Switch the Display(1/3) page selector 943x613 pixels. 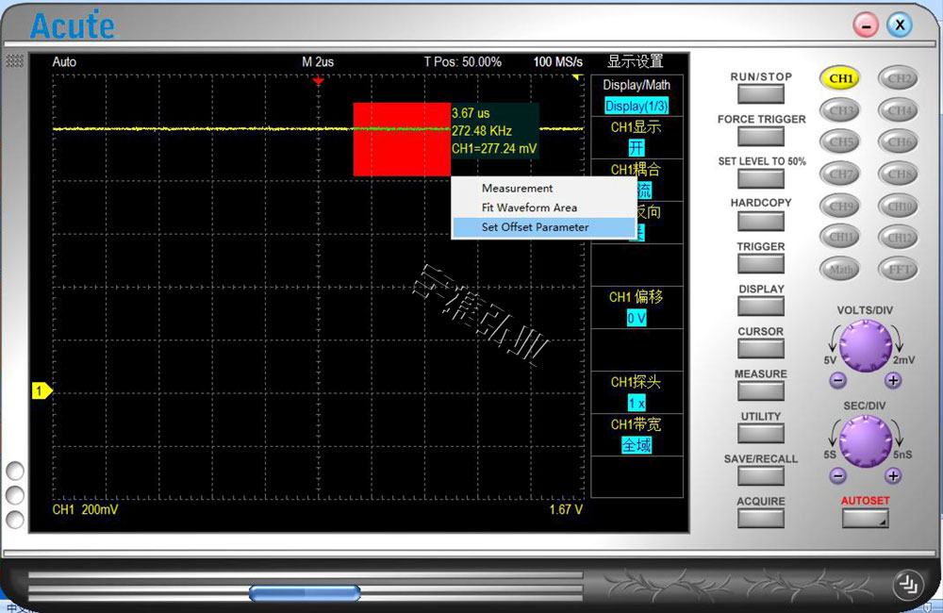pos(637,106)
